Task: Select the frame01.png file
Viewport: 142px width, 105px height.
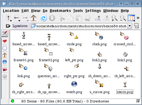Action: pos(24,55)
